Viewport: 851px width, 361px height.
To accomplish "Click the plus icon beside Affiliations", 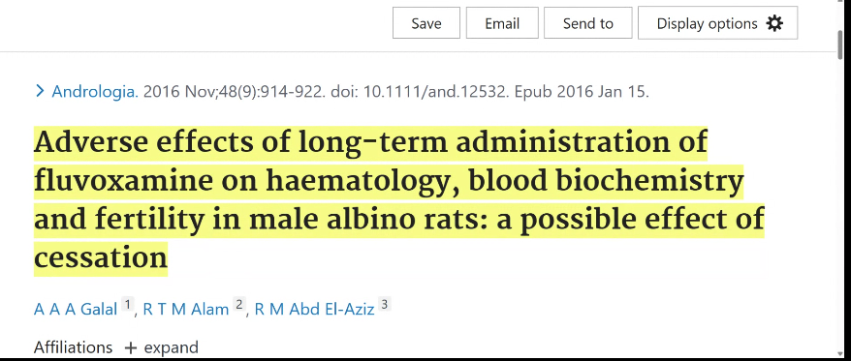I will [130, 347].
